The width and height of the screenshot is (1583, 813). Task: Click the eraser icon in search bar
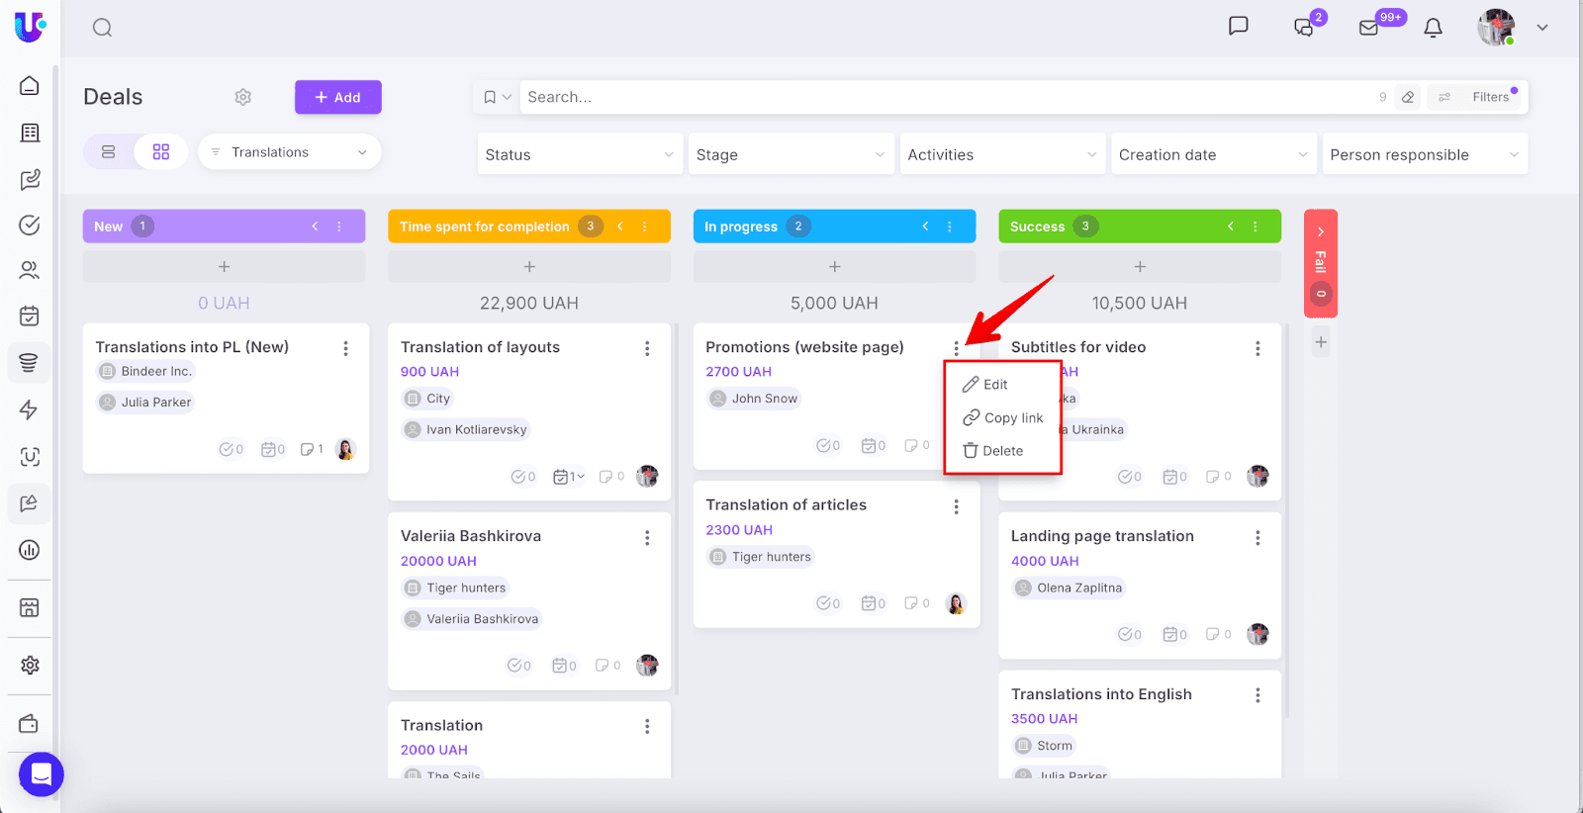point(1408,97)
